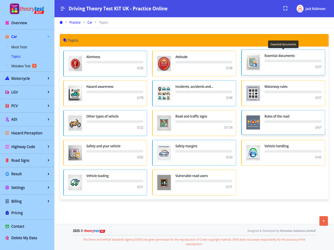Viewport: 334px width, 250px height.
Task: Click the Hazard awareness topic image
Action: click(x=75, y=93)
